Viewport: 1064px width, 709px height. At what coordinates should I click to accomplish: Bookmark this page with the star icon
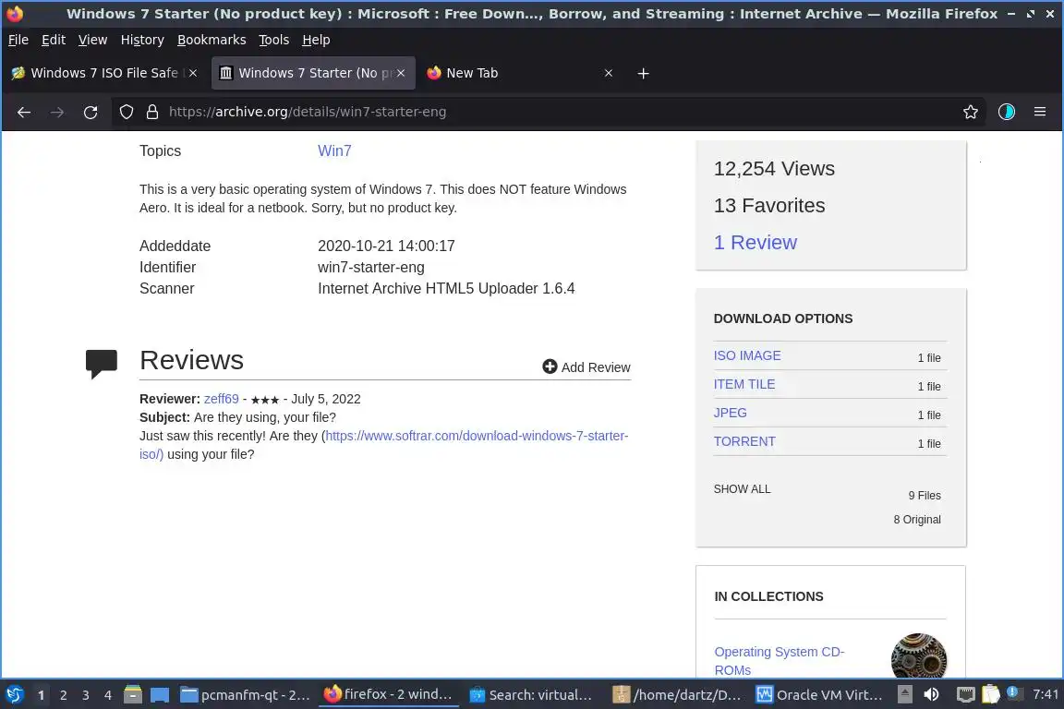tap(971, 112)
